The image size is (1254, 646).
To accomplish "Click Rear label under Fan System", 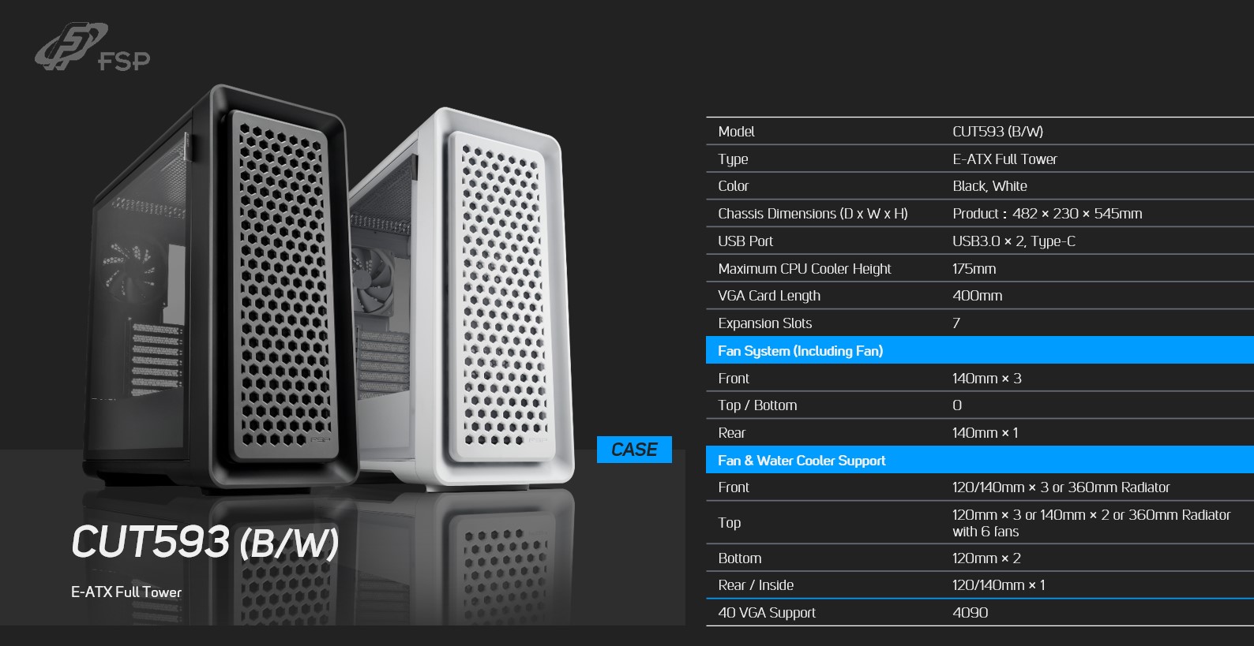I will pos(731,433).
